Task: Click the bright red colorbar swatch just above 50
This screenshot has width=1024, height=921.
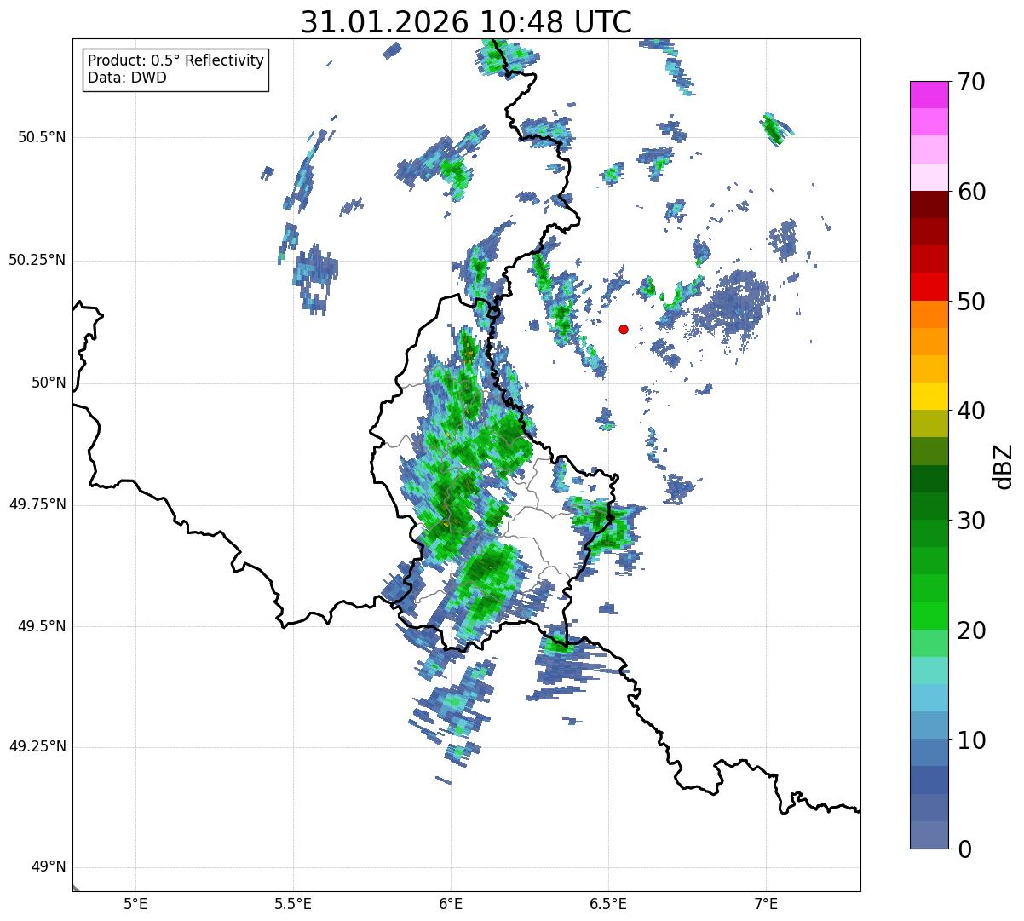Action: (x=929, y=287)
